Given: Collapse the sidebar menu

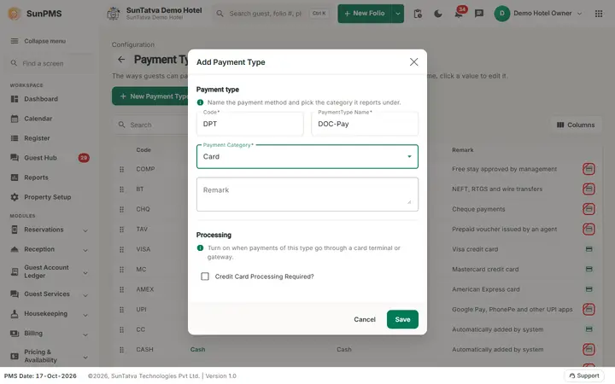Looking at the screenshot, I should (x=38, y=41).
